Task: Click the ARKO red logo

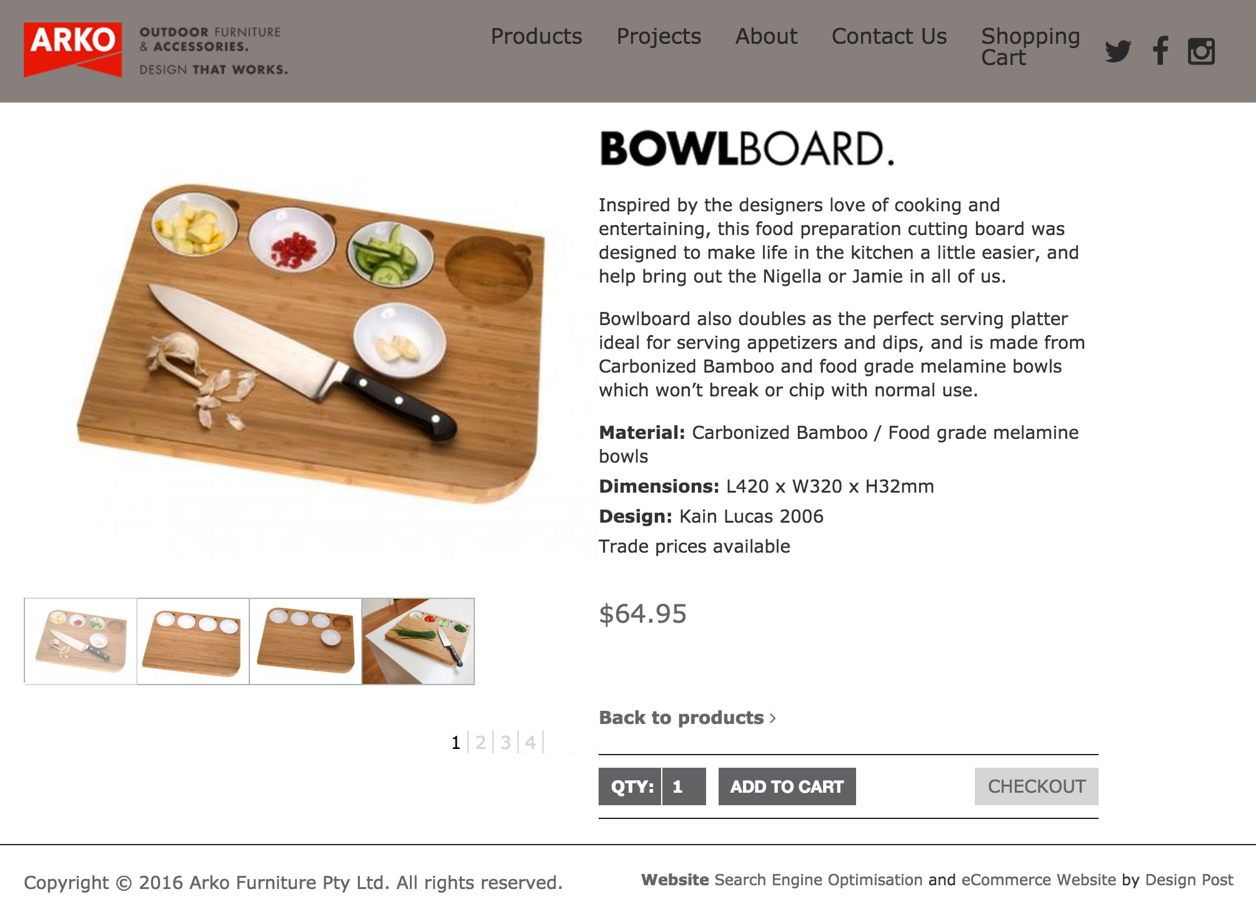Action: pos(72,50)
